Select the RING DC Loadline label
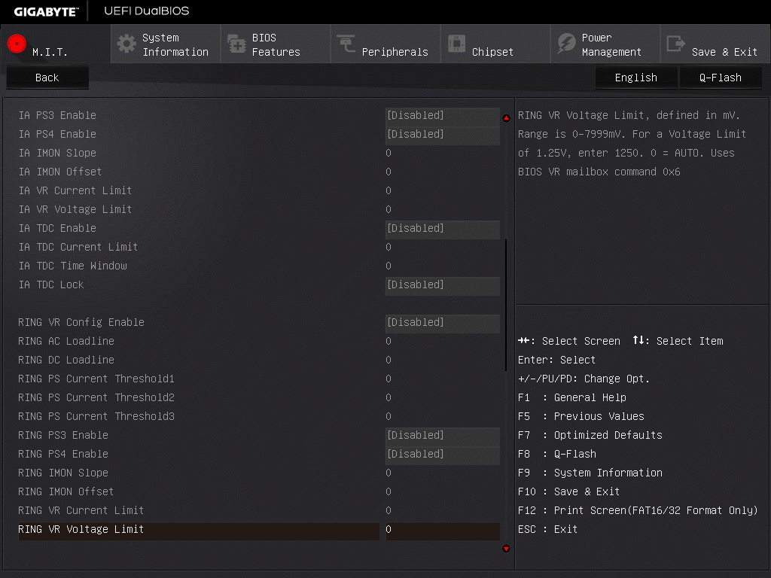Image resolution: width=771 pixels, height=578 pixels. (x=66, y=360)
